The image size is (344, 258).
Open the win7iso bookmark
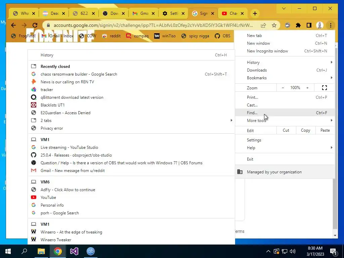click(165, 36)
